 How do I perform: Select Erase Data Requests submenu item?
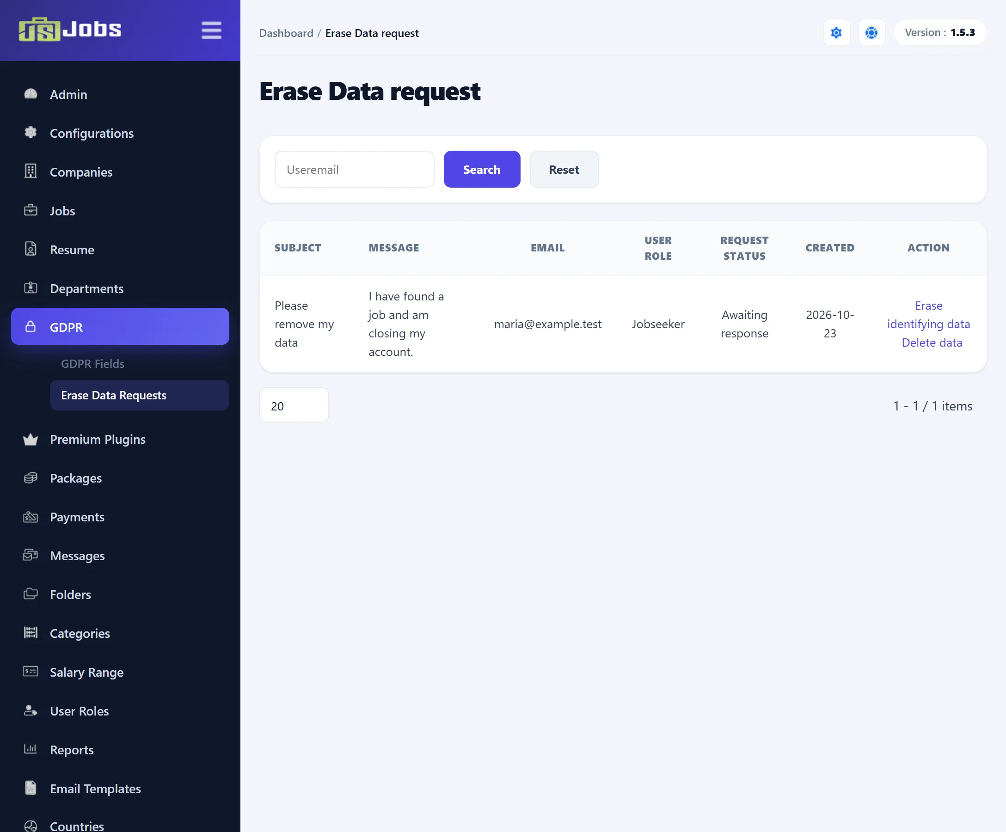coord(140,396)
